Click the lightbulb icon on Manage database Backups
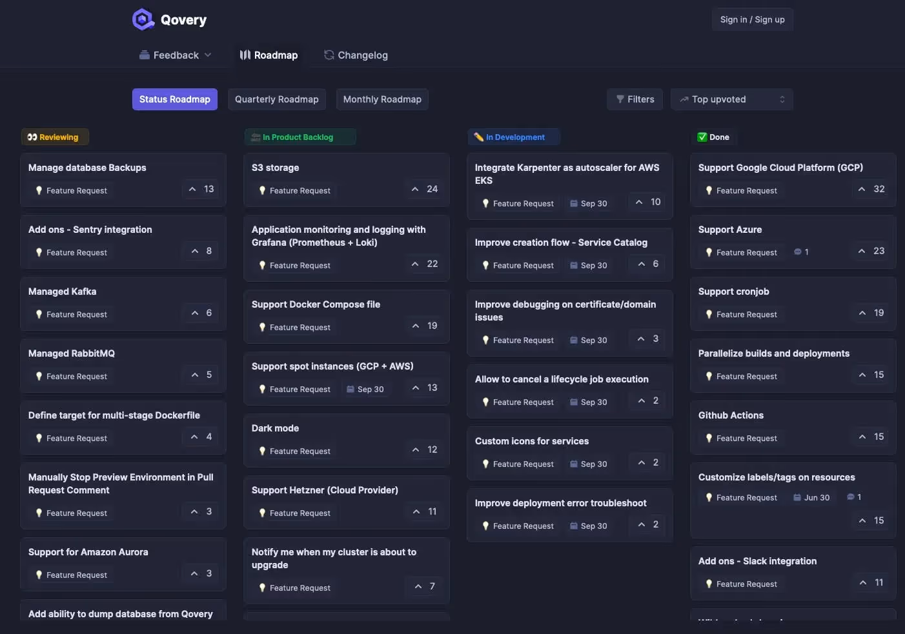This screenshot has height=634, width=905. [39, 190]
